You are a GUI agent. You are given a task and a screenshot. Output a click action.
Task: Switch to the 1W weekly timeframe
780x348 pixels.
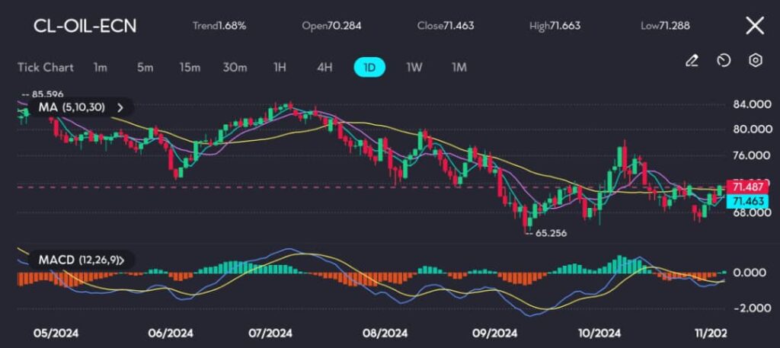click(414, 67)
